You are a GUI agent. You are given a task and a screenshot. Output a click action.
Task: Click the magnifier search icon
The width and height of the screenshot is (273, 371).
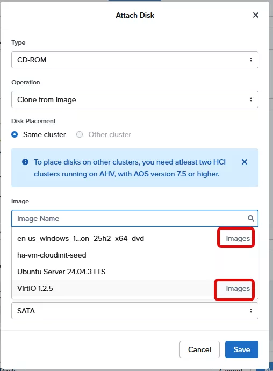[x=251, y=218]
